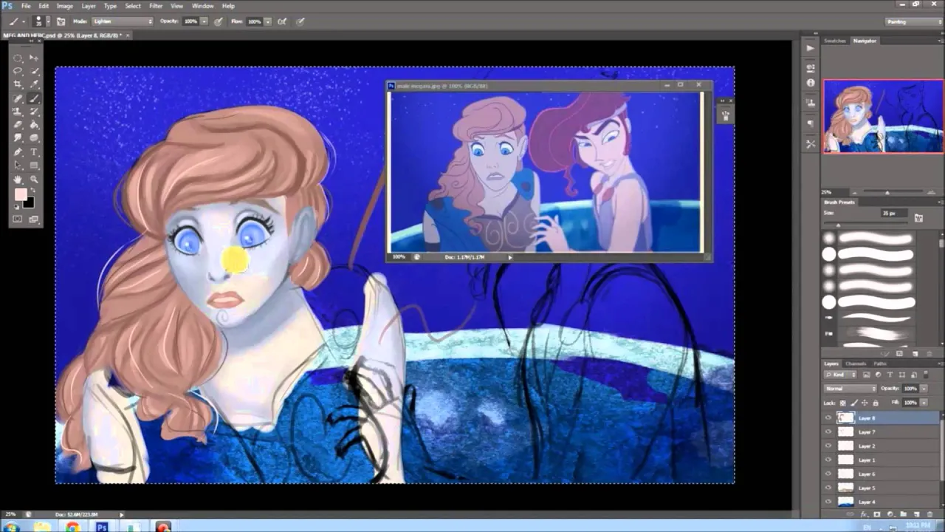Open the Opacity slider dropdown in options bar

tap(205, 21)
